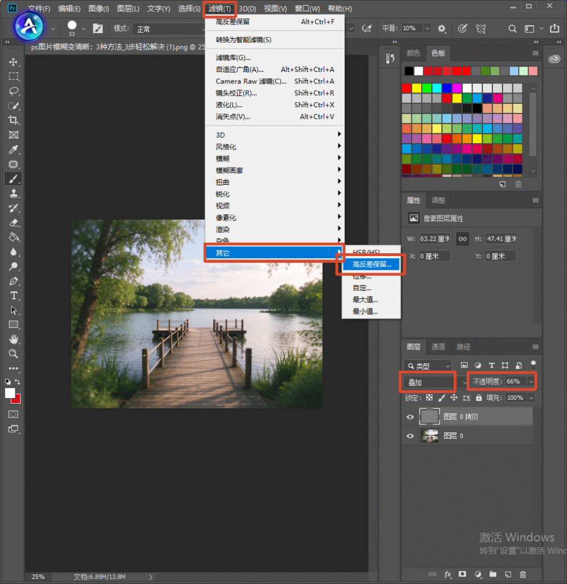
Task: Select the Hand tool
Action: [x=14, y=339]
